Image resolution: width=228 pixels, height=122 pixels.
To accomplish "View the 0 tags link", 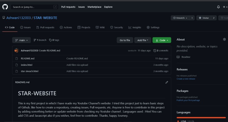I will click(54, 40).
